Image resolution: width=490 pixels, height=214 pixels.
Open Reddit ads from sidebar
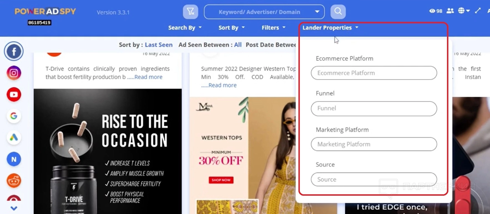(14, 181)
